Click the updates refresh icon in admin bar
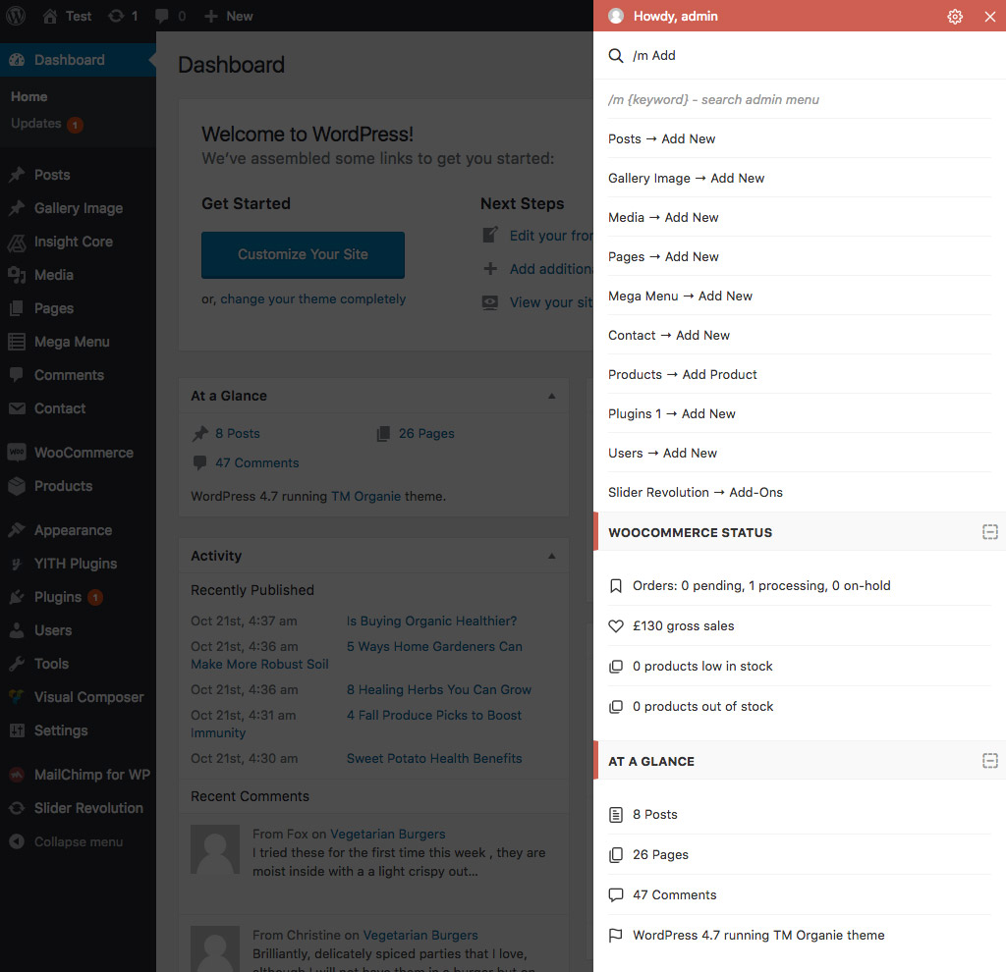The image size is (1006, 972). tap(116, 16)
